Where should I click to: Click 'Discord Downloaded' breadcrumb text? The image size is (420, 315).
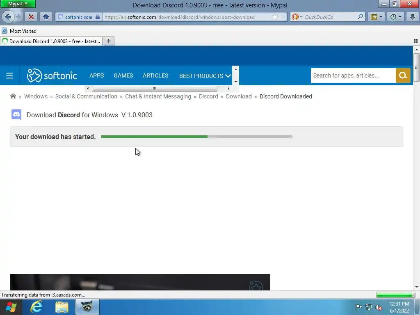286,96
